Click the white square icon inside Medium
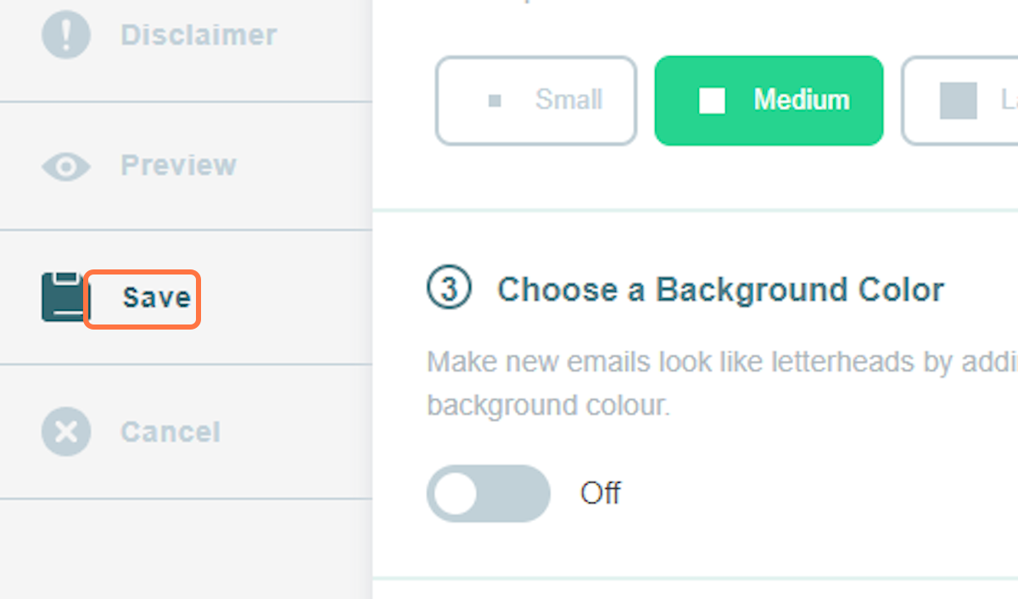1018x599 pixels. 712,101
